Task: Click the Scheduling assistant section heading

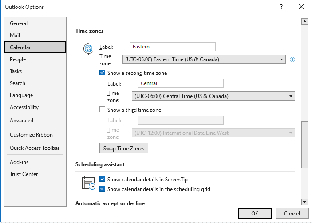Action: click(100, 164)
